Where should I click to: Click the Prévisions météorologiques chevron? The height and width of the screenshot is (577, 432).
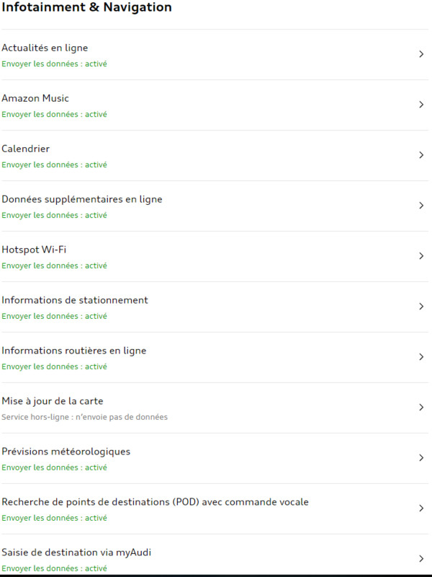(421, 458)
